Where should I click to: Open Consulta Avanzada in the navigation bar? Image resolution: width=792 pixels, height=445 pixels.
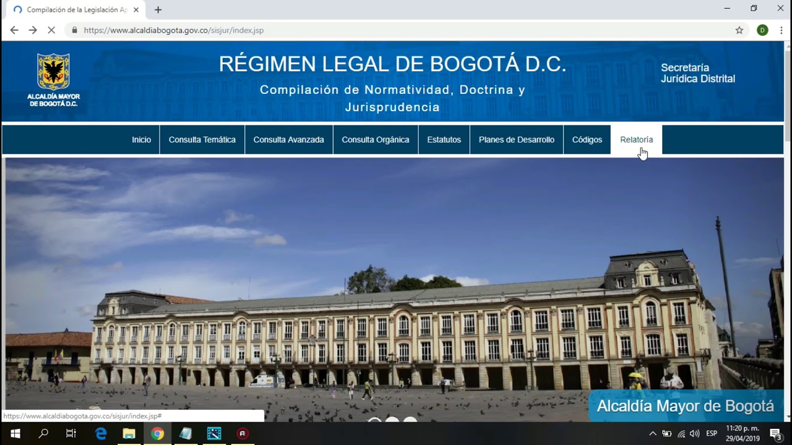tap(289, 140)
